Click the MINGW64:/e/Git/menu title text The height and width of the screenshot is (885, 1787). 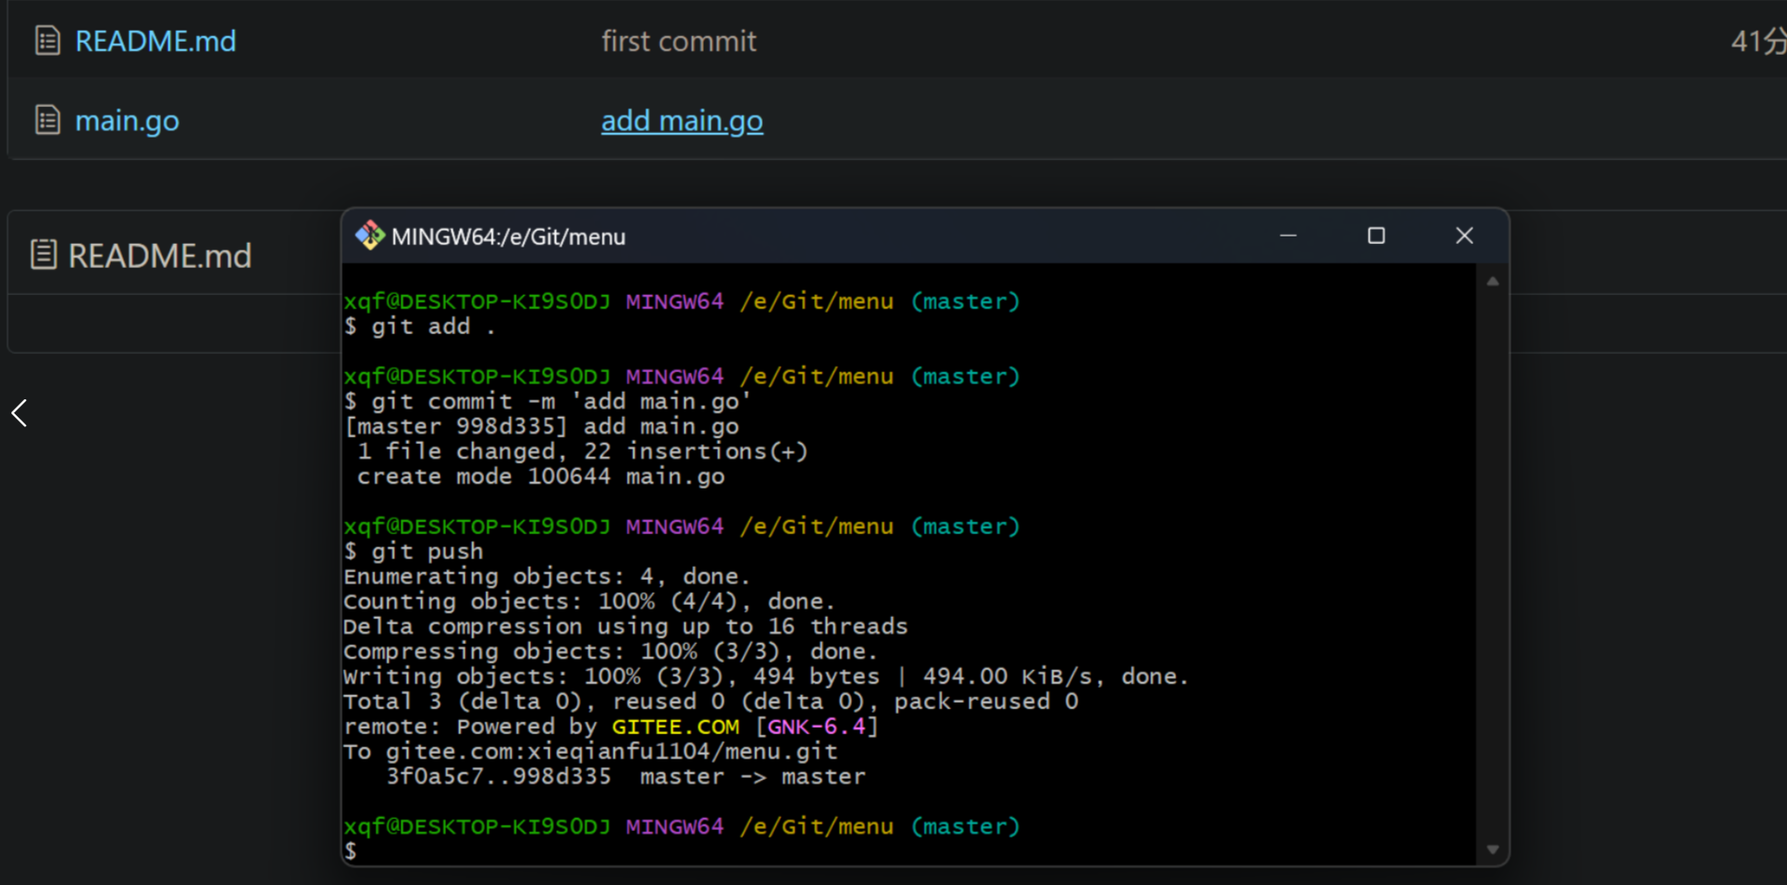tap(508, 237)
